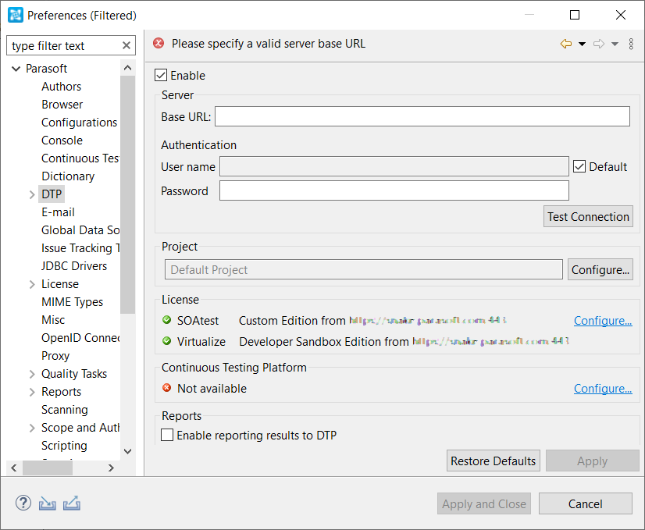Click the Restore Defaults button
This screenshot has height=530, width=645.
494,461
